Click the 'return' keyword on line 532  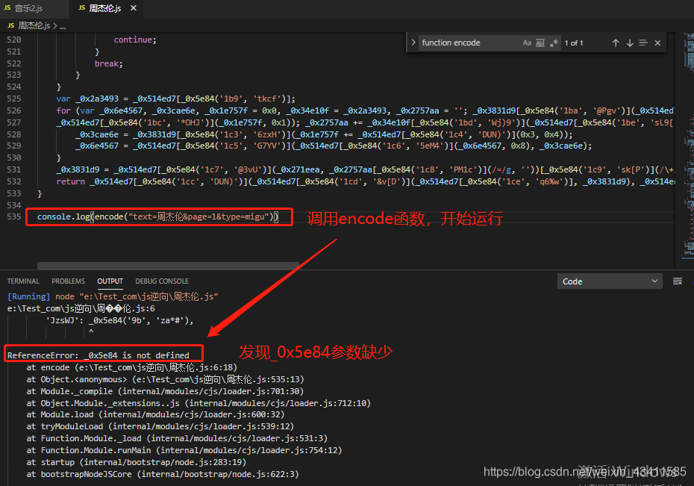coord(70,181)
